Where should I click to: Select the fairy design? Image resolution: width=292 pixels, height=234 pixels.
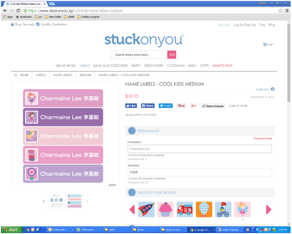(x=242, y=209)
